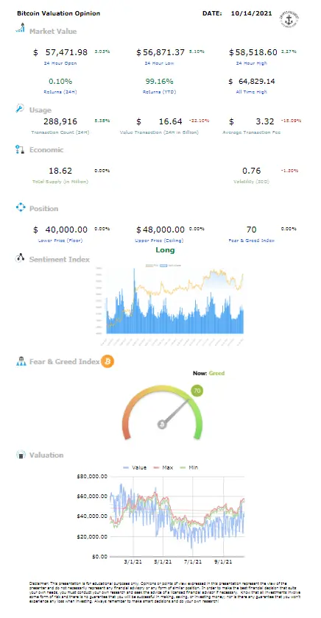Click the Valuation heading
Screen dimensions: 321x618
click(x=46, y=455)
